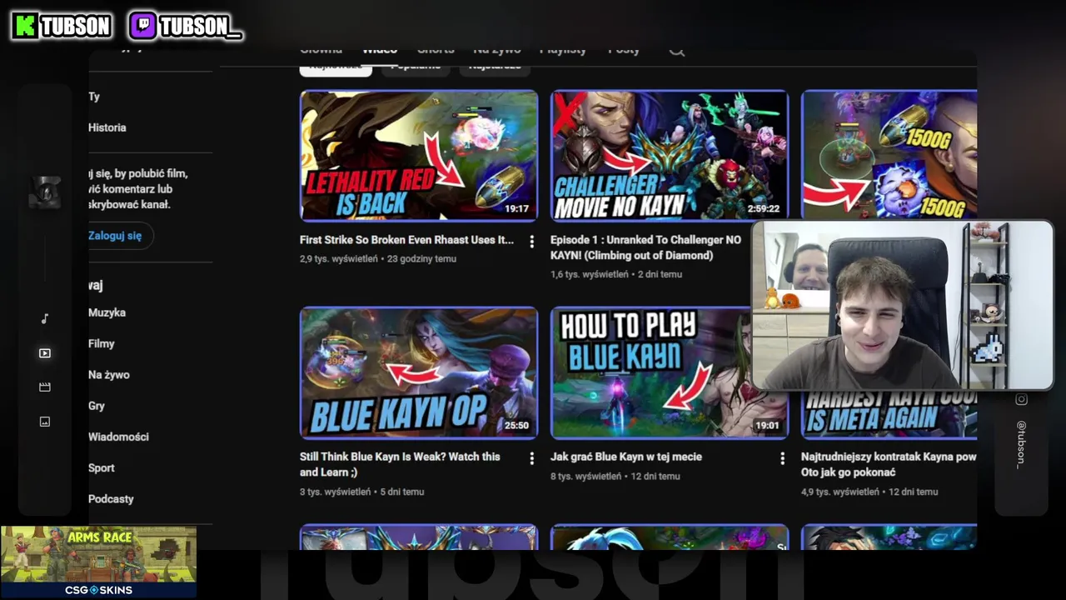Click the avatar icon in overlay sidebar
1066x600 pixels.
click(x=45, y=192)
